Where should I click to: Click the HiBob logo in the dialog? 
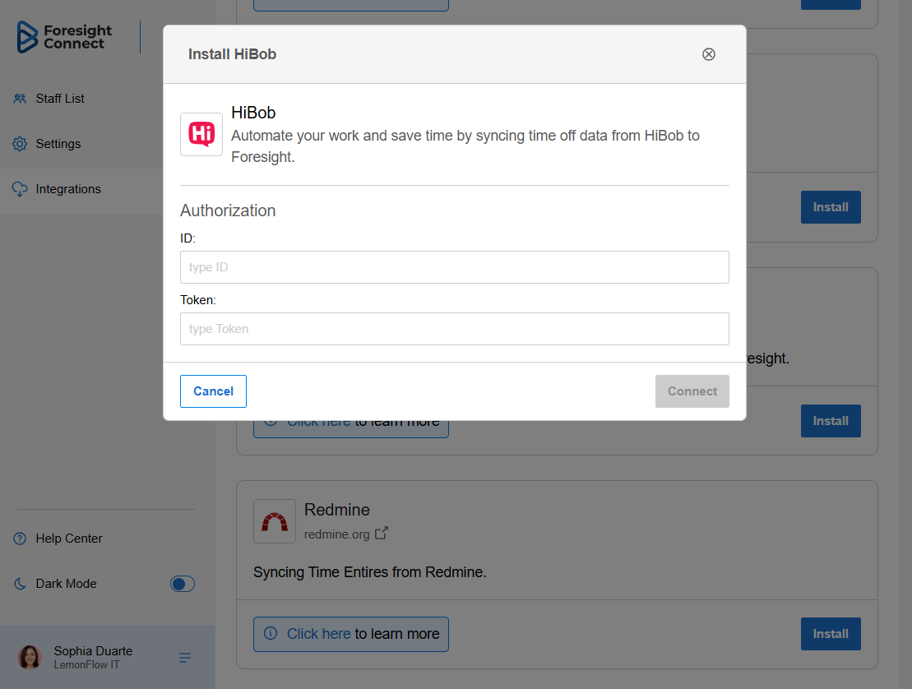point(201,134)
